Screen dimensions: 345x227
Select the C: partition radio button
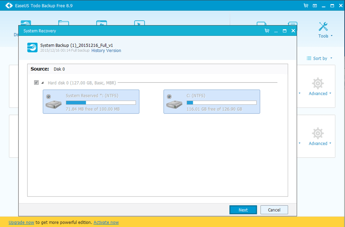point(169,96)
